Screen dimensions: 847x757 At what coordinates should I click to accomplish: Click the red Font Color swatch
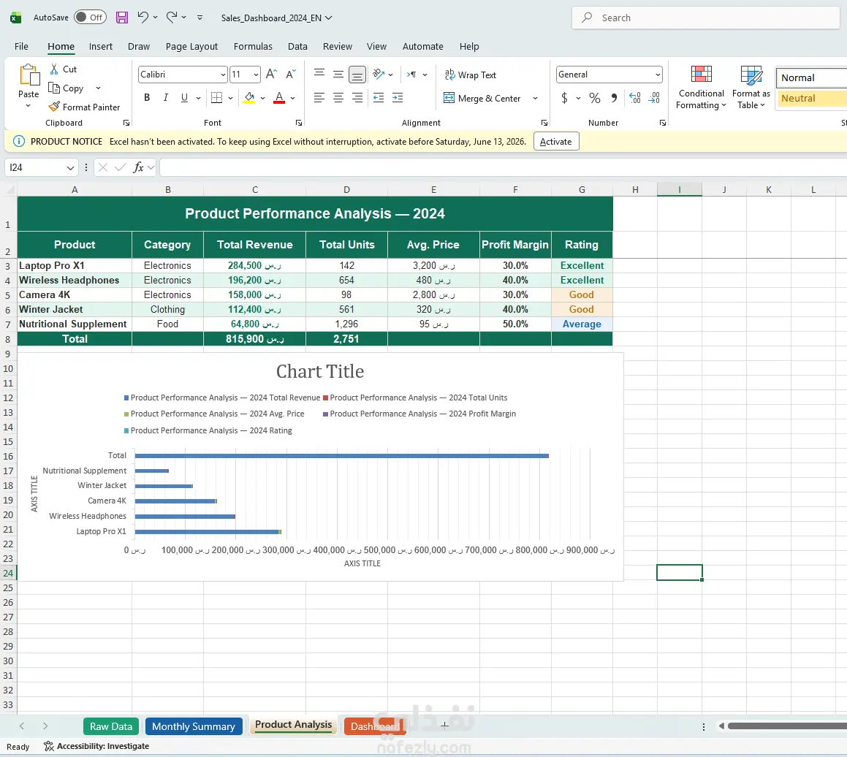(279, 98)
